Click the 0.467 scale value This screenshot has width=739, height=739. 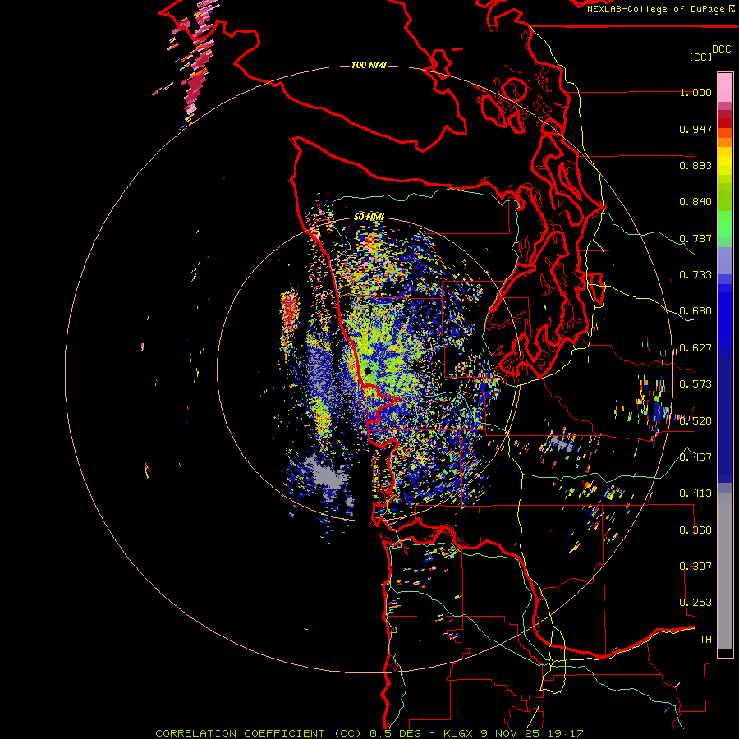pyautogui.click(x=695, y=457)
